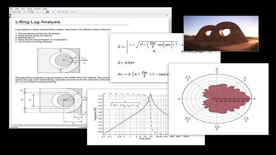This screenshot has width=276, height=155.
Task: Open a file with the folder icon
Action: 15,12
